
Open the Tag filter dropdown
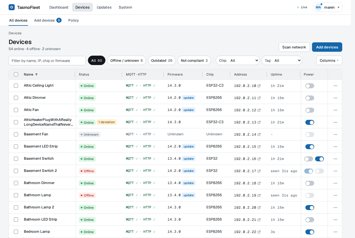pos(282,60)
